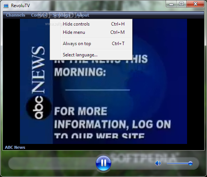The image size is (207, 177).
Task: Click the ABC News channel label
Action: coord(15,147)
